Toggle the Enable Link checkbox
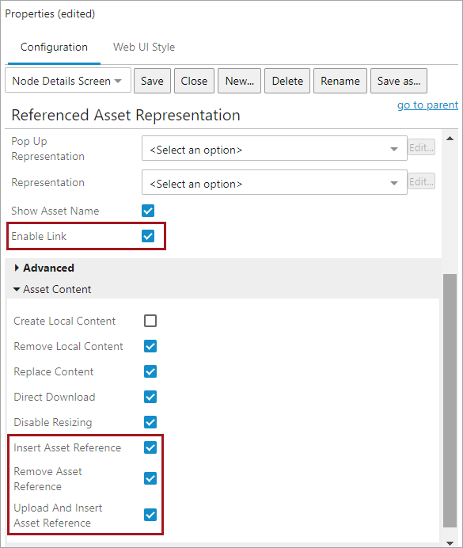463x548 pixels. coord(148,236)
